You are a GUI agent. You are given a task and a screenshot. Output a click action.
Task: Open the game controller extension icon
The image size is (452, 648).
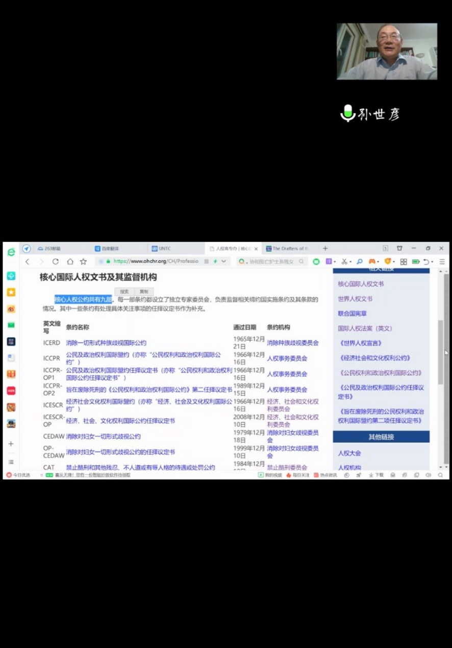[372, 261]
